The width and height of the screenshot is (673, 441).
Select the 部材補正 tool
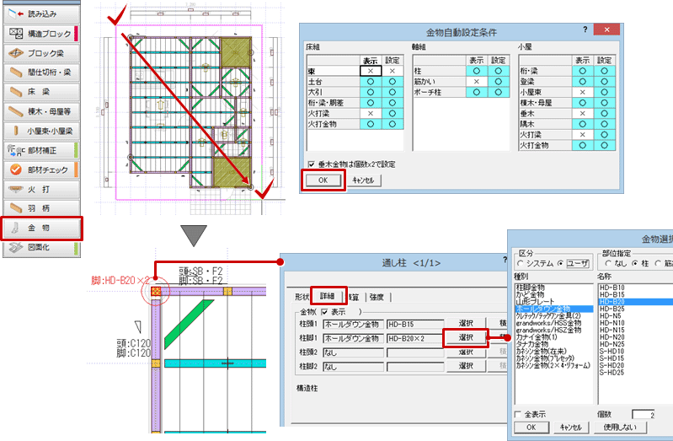[41, 150]
